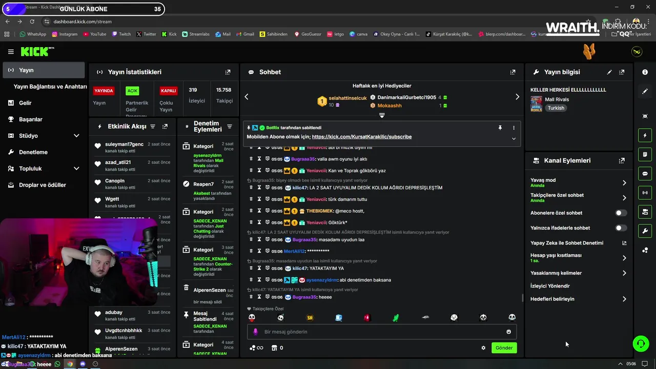Open Yasaklanmış kelimeler arrow
Screen dimensions: 656x369
pos(624,273)
